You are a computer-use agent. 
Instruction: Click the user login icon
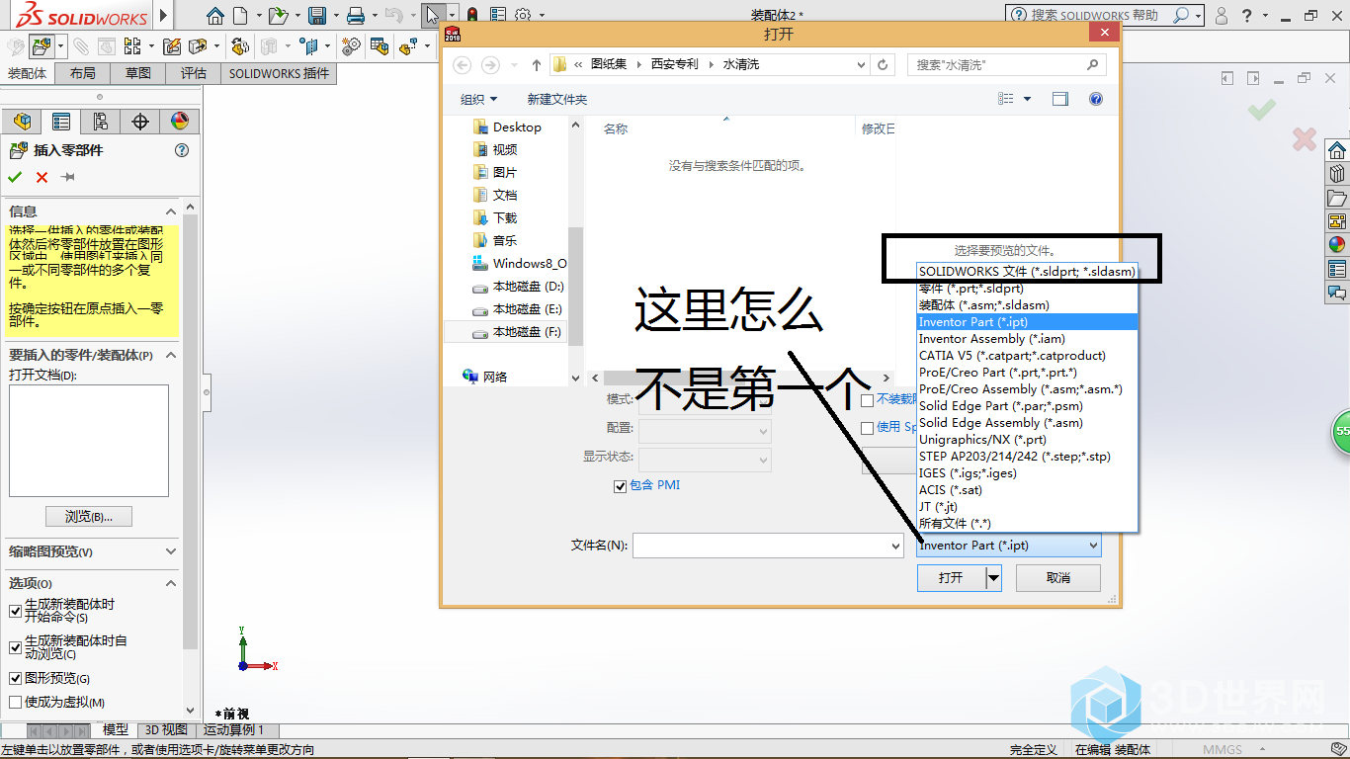pyautogui.click(x=1222, y=15)
